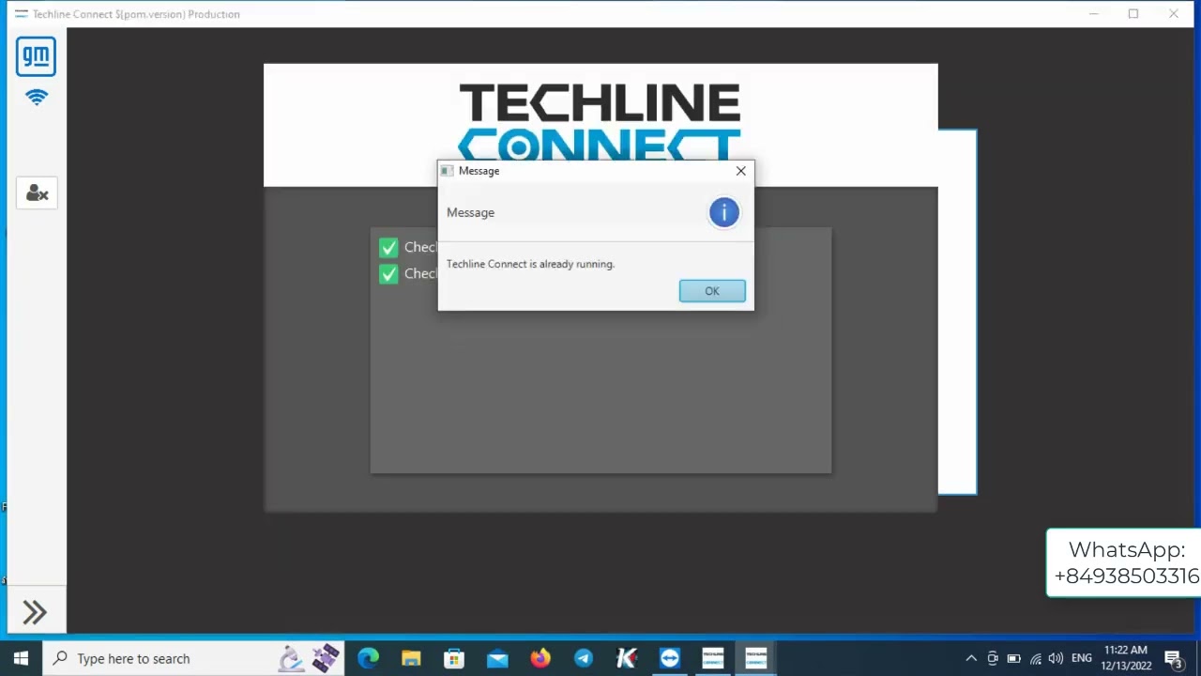
Task: Click the battery tray icon
Action: point(1014,659)
